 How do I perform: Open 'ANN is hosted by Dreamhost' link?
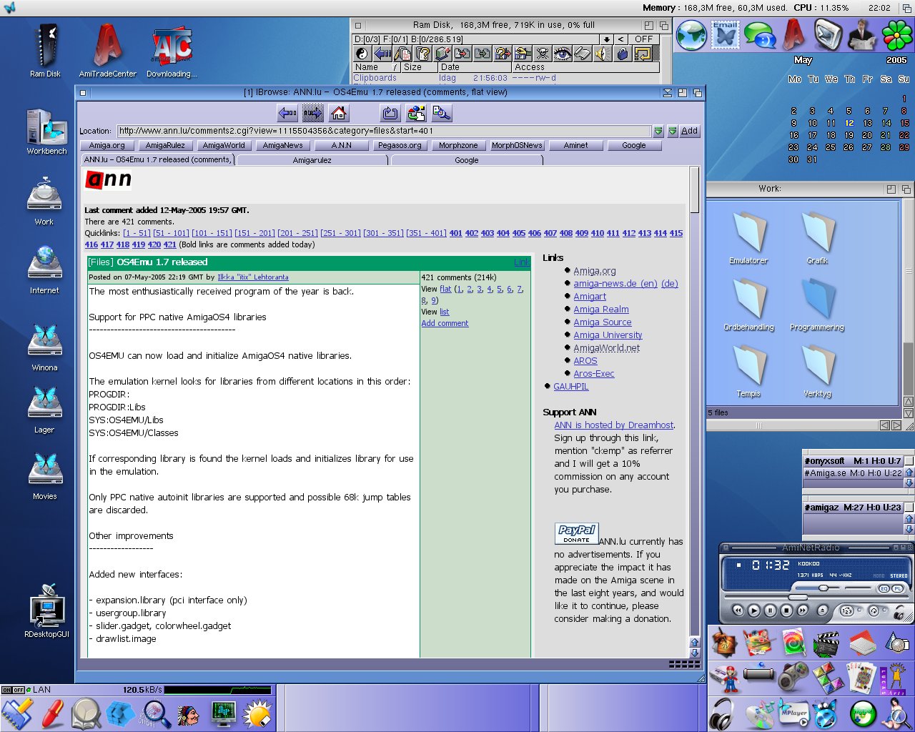613,425
